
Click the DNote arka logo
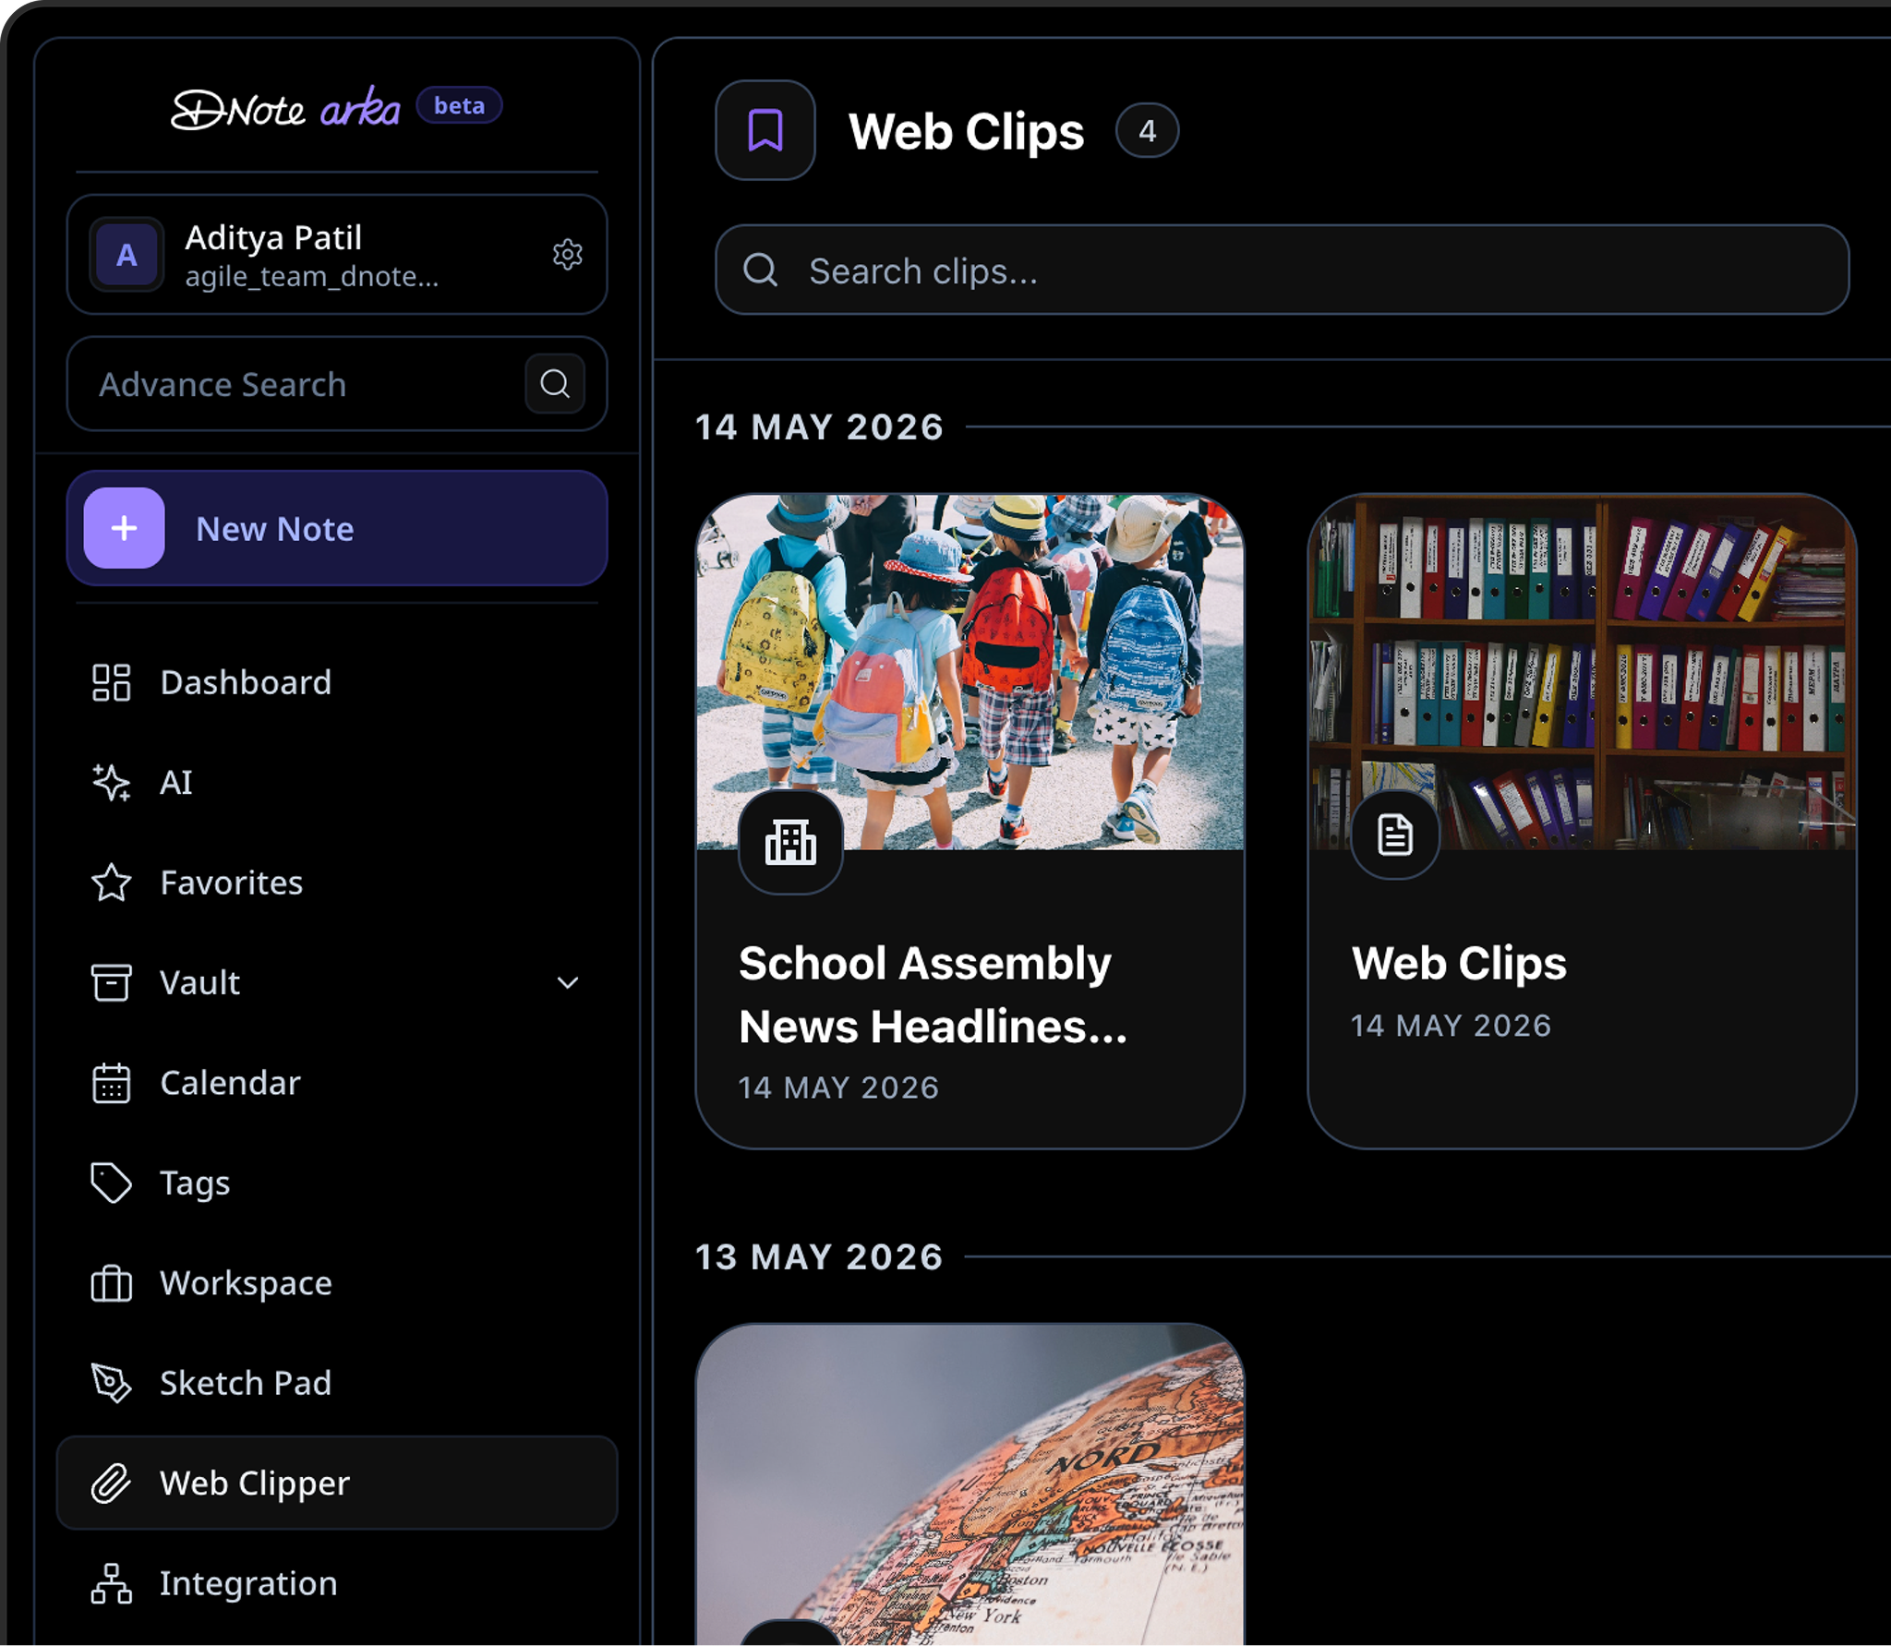tap(286, 109)
